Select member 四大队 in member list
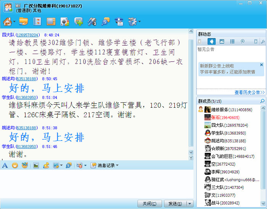The width and height of the screenshot is (267, 209). pyautogui.click(x=229, y=125)
